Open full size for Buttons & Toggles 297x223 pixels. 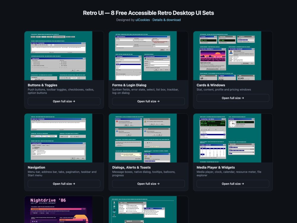[64, 101]
